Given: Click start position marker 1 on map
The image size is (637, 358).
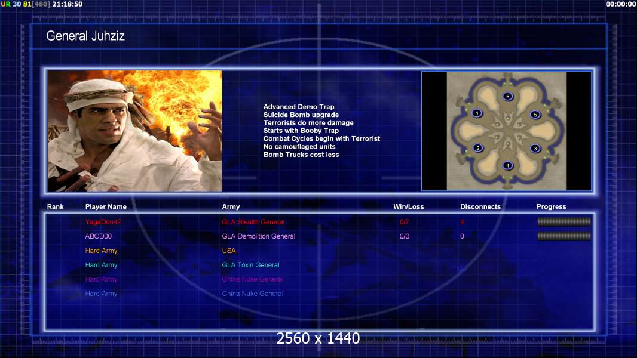Looking at the screenshot, I should coord(477,113).
